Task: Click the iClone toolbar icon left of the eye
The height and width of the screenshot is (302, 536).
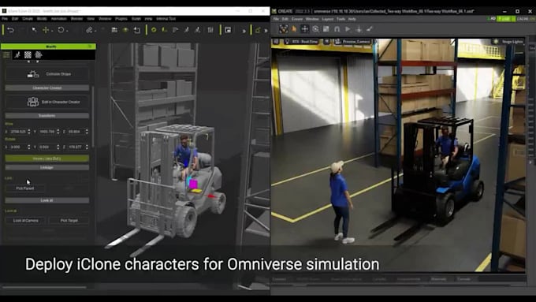Action: [x=114, y=30]
